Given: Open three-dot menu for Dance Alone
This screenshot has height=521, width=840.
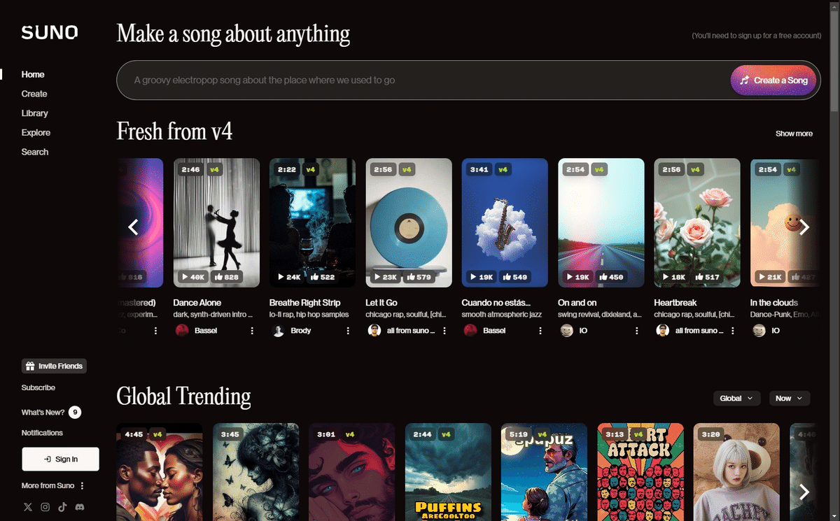Looking at the screenshot, I should pos(252,331).
